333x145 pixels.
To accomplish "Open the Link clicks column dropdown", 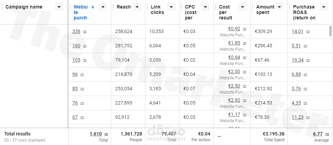I will coord(171,7).
